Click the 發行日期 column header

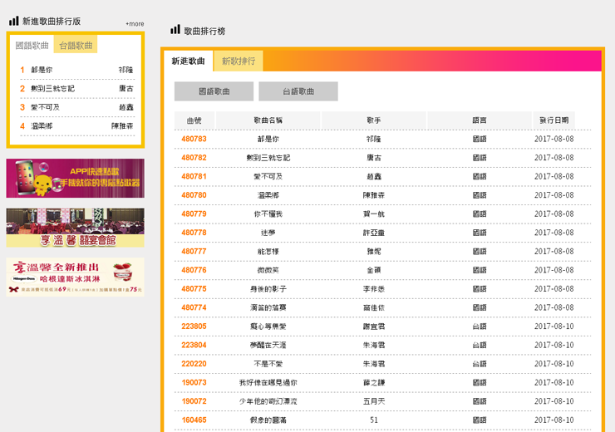pos(553,120)
